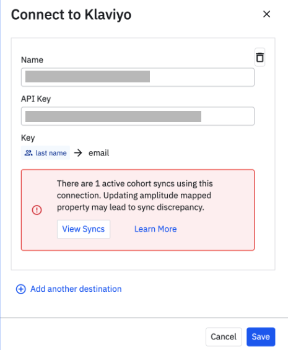Click the arrow icon between last name and email
288x350 pixels.
78,153
